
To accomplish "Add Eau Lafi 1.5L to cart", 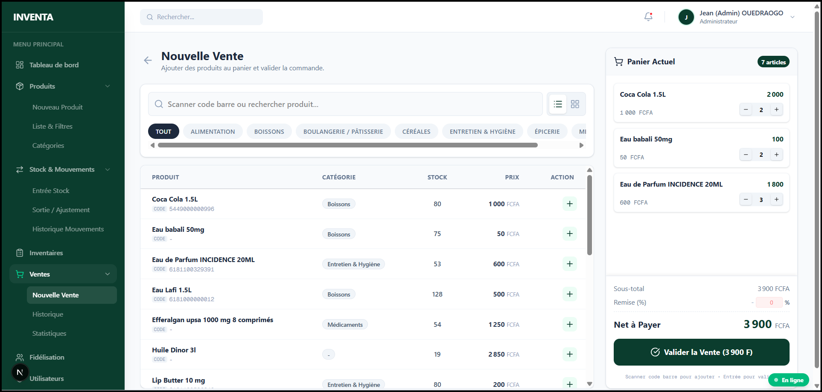I will [x=569, y=294].
